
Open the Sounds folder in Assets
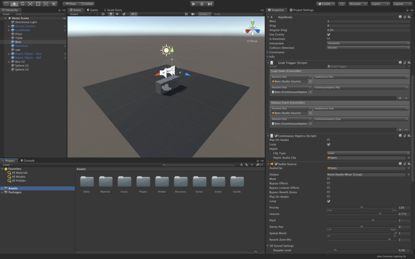(x=236, y=182)
